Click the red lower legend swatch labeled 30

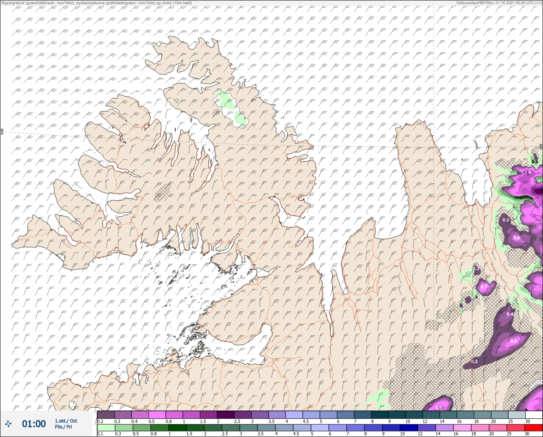tap(533, 427)
